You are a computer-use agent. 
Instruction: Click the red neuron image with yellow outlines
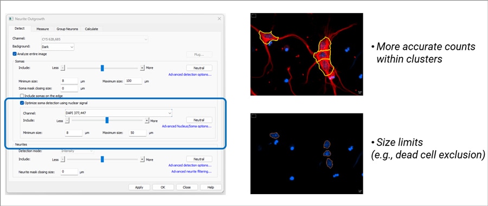pyautogui.click(x=306, y=54)
